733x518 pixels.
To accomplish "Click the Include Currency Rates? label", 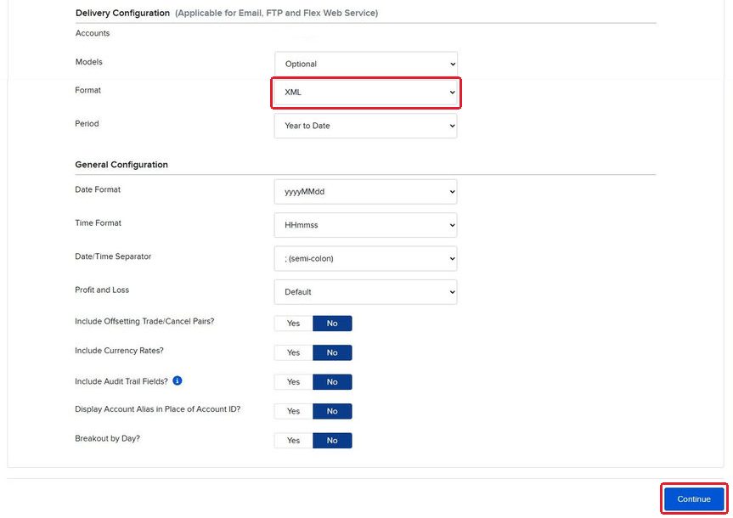I will pyautogui.click(x=119, y=351).
